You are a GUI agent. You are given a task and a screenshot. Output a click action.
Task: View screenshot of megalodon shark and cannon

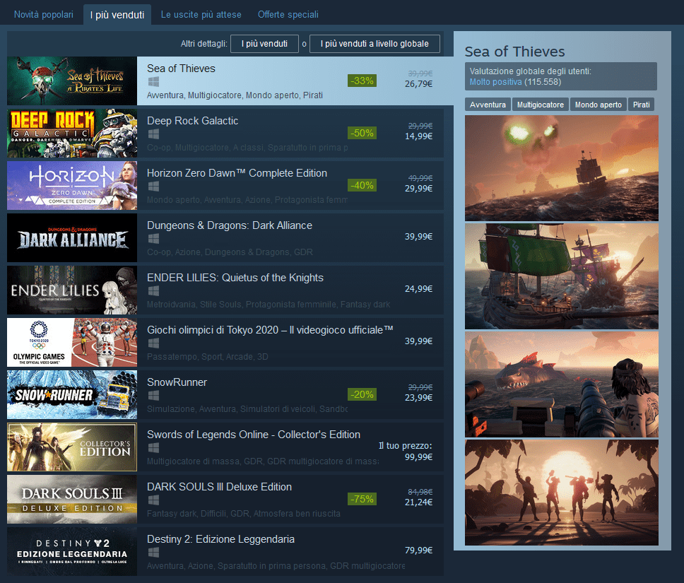[x=562, y=384]
